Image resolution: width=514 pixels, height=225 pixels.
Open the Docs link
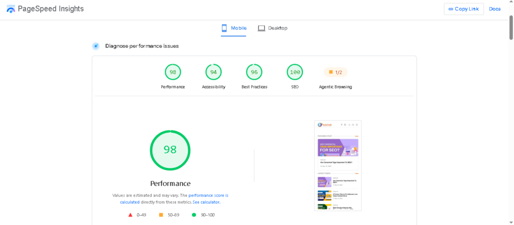pyautogui.click(x=494, y=9)
